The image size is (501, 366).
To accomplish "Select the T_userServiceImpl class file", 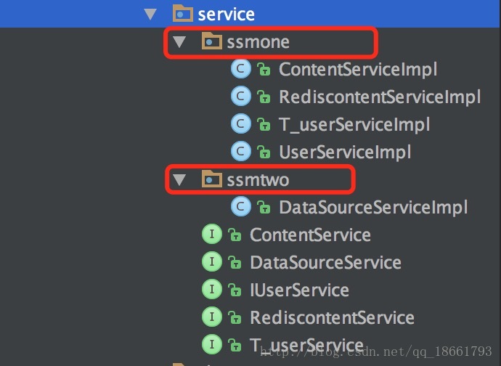I will tap(354, 124).
